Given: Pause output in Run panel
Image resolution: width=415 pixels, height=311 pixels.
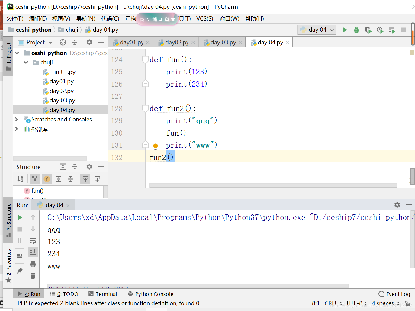Looking at the screenshot, I should (20, 241).
